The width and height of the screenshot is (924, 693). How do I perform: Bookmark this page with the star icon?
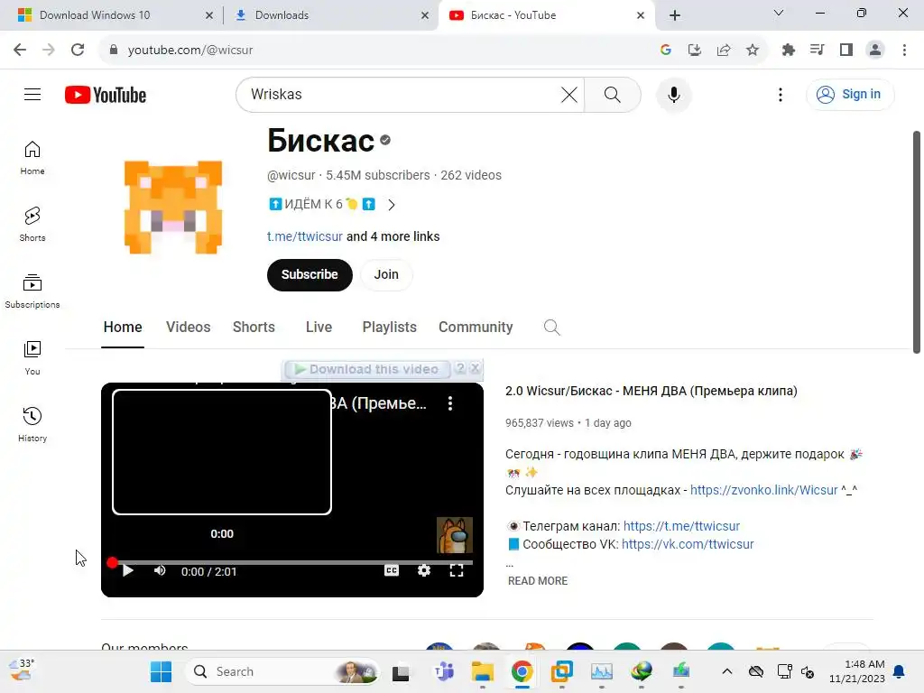point(753,51)
